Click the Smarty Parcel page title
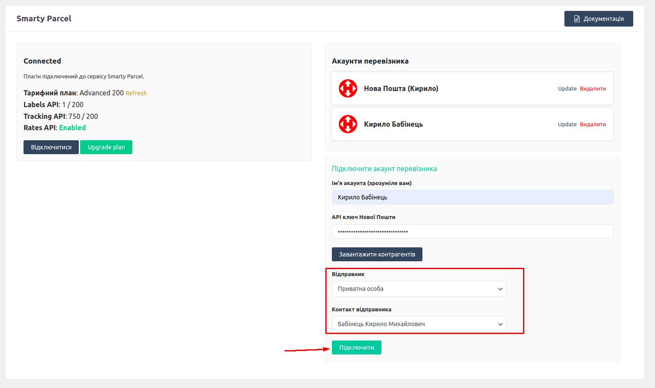Screen dimensions: 655x388 pyautogui.click(x=44, y=18)
